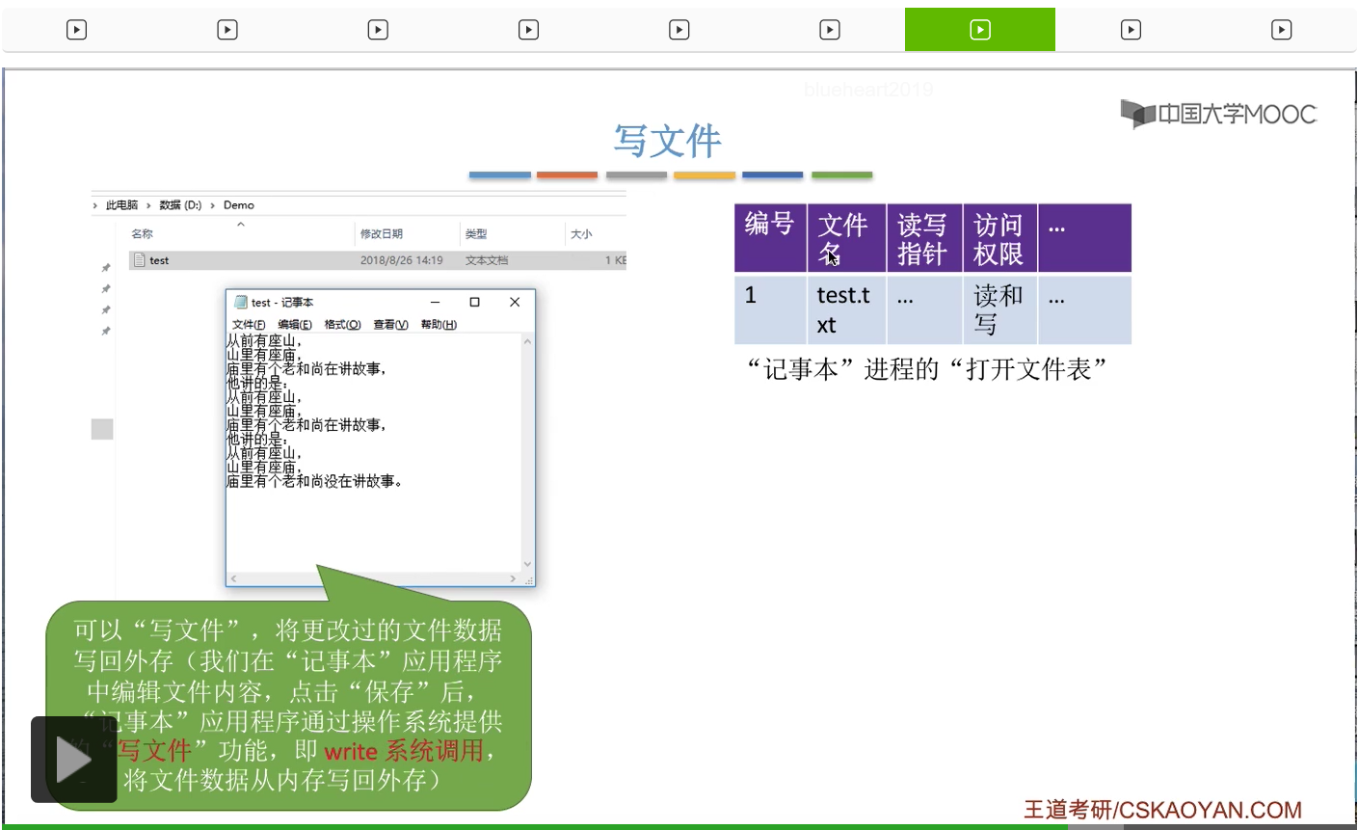
Task: Close the test - 记事本 window
Action: pos(515,302)
